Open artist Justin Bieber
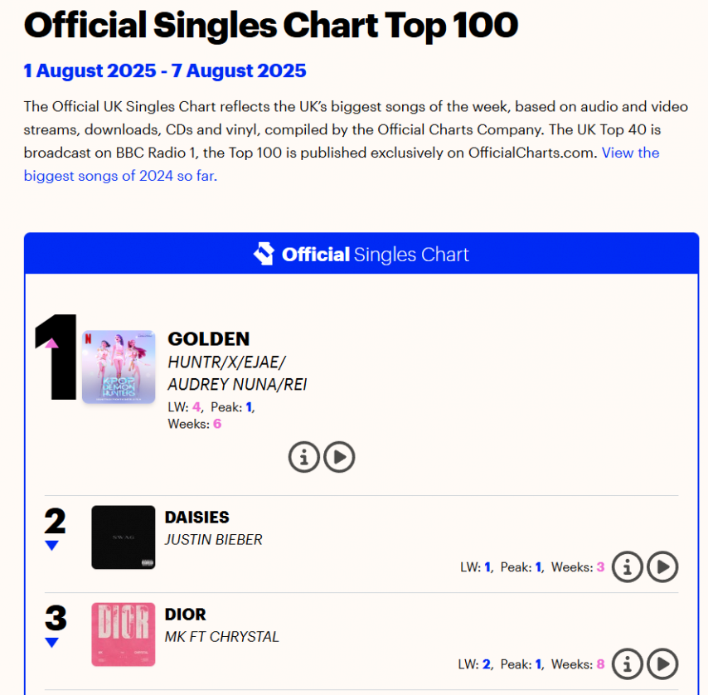This screenshot has width=708, height=695. pyautogui.click(x=213, y=540)
